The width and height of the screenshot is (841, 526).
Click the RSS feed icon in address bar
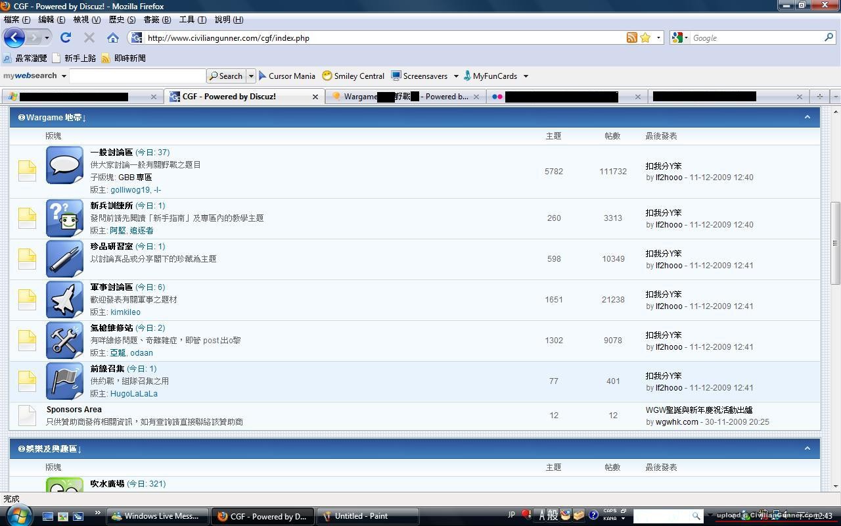click(631, 38)
